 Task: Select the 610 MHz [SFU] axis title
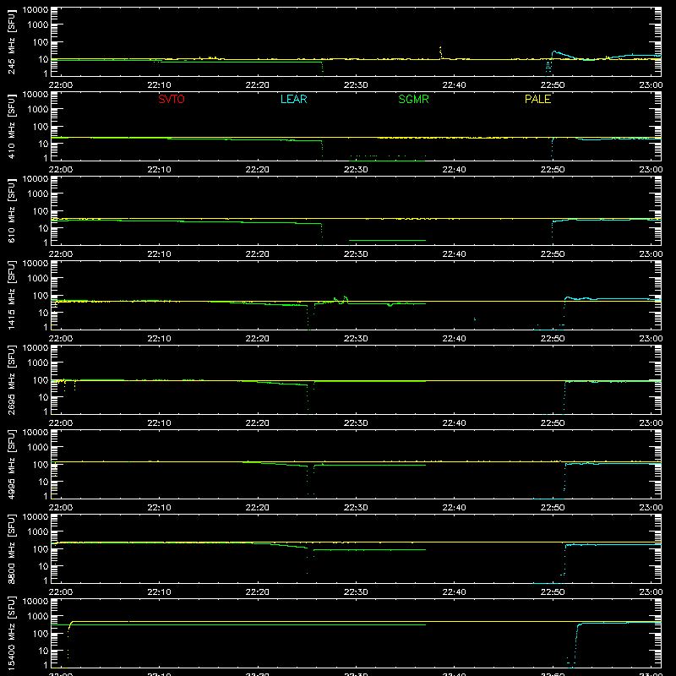[12, 210]
